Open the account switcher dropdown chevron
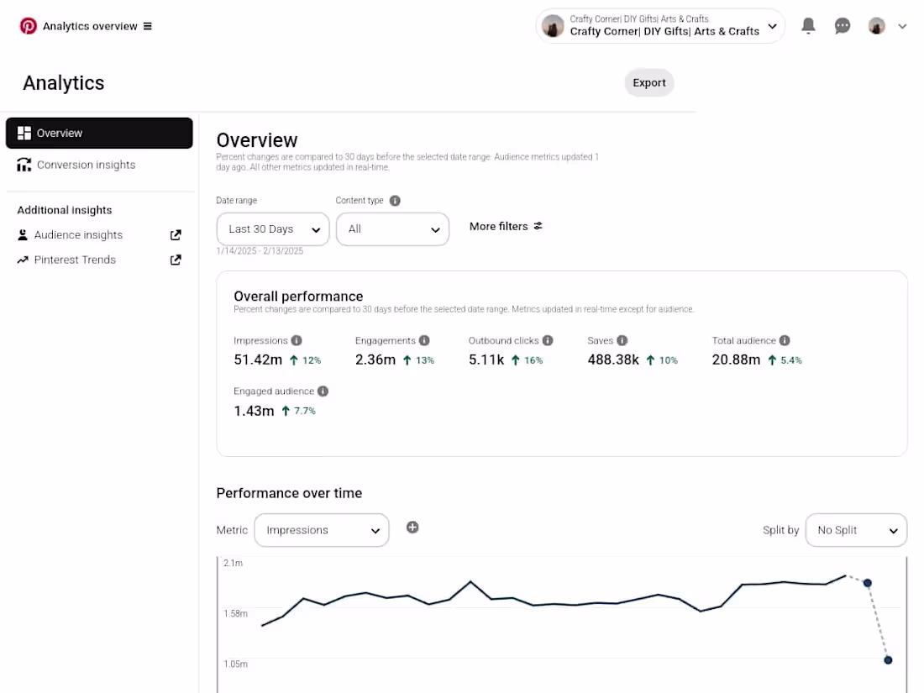 [x=772, y=26]
